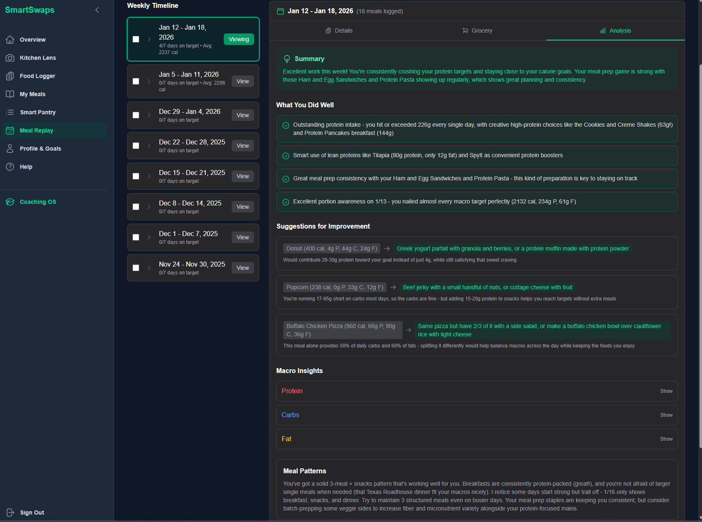Click the Help question mark icon
702x522 pixels.
10,167
